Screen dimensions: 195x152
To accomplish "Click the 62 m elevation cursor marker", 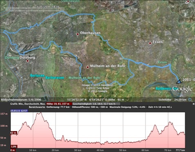I will [x=13, y=133].
